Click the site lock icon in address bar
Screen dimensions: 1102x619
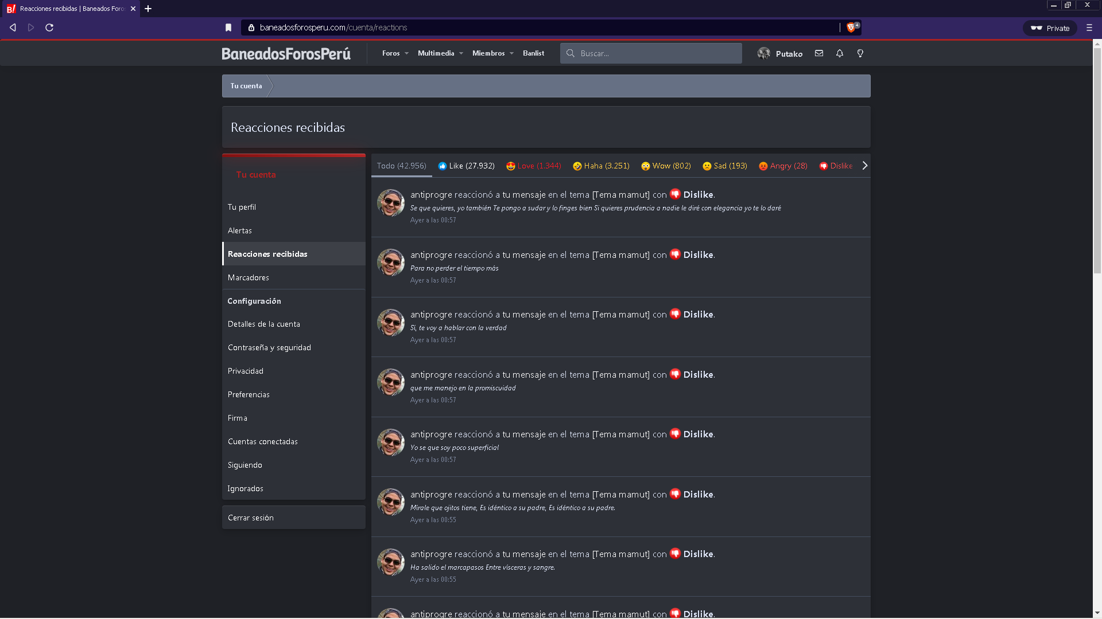[251, 28]
